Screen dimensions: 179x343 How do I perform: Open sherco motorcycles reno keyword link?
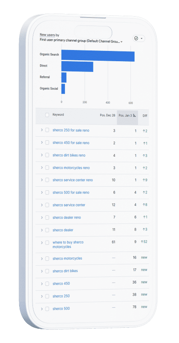pos(71,168)
